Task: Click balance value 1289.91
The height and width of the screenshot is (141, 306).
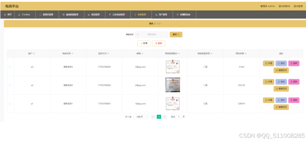Action: pos(241,104)
